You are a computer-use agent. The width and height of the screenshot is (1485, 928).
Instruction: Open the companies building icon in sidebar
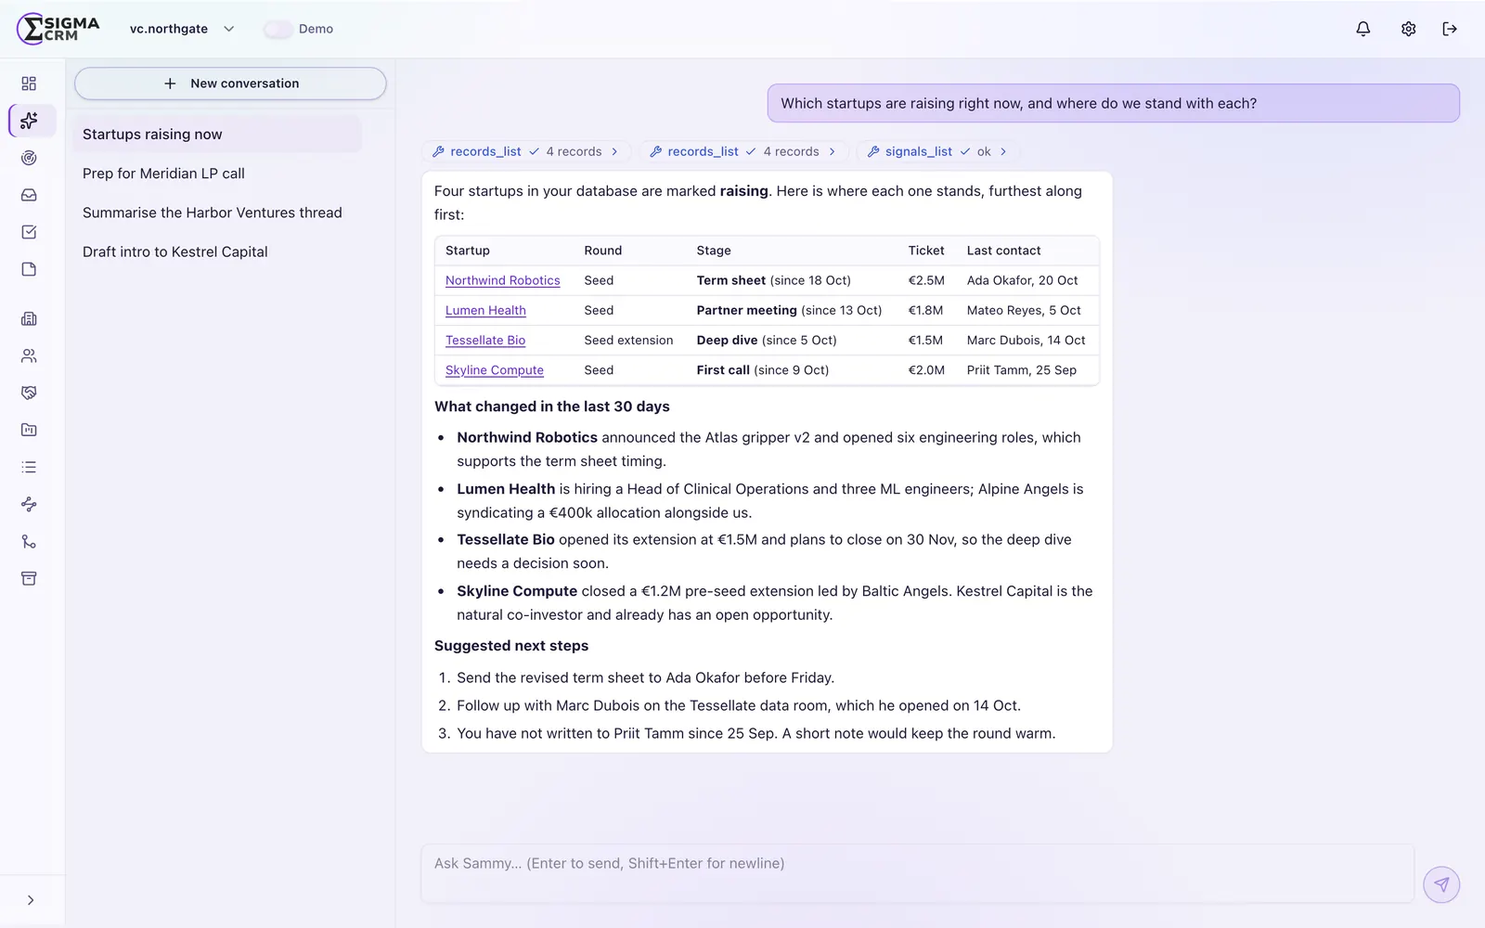pos(29,318)
